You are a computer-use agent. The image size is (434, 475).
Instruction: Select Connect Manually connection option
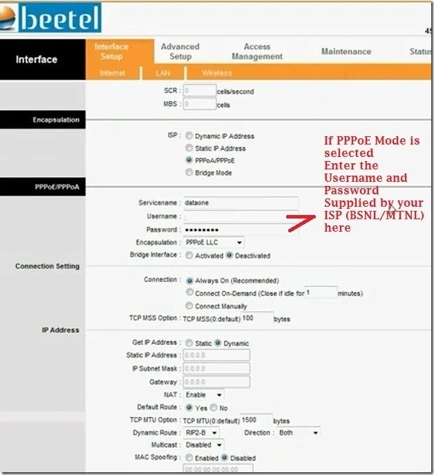tap(189, 306)
